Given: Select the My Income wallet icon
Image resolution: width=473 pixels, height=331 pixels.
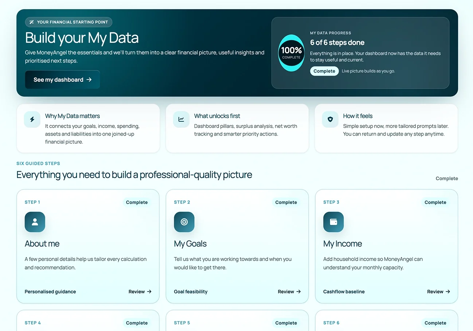Looking at the screenshot, I should (x=333, y=222).
